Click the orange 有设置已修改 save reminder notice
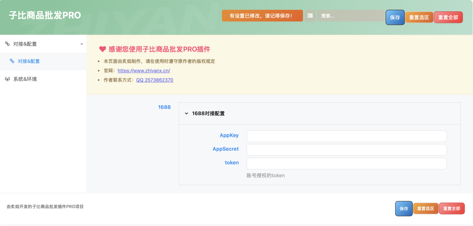This screenshot has width=473, height=226. pos(262,16)
